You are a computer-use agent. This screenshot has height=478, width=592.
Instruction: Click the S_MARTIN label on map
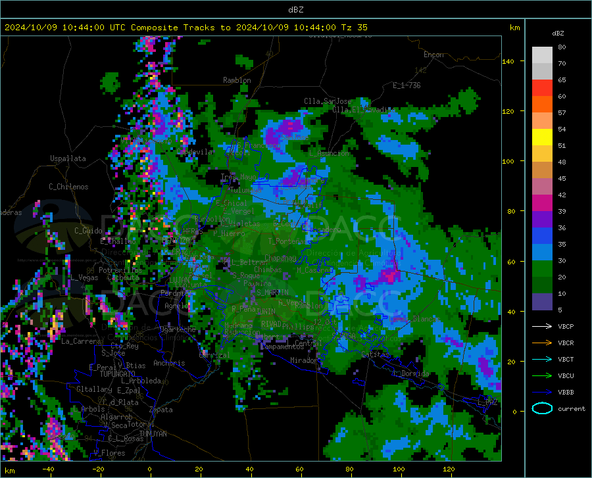272,293
